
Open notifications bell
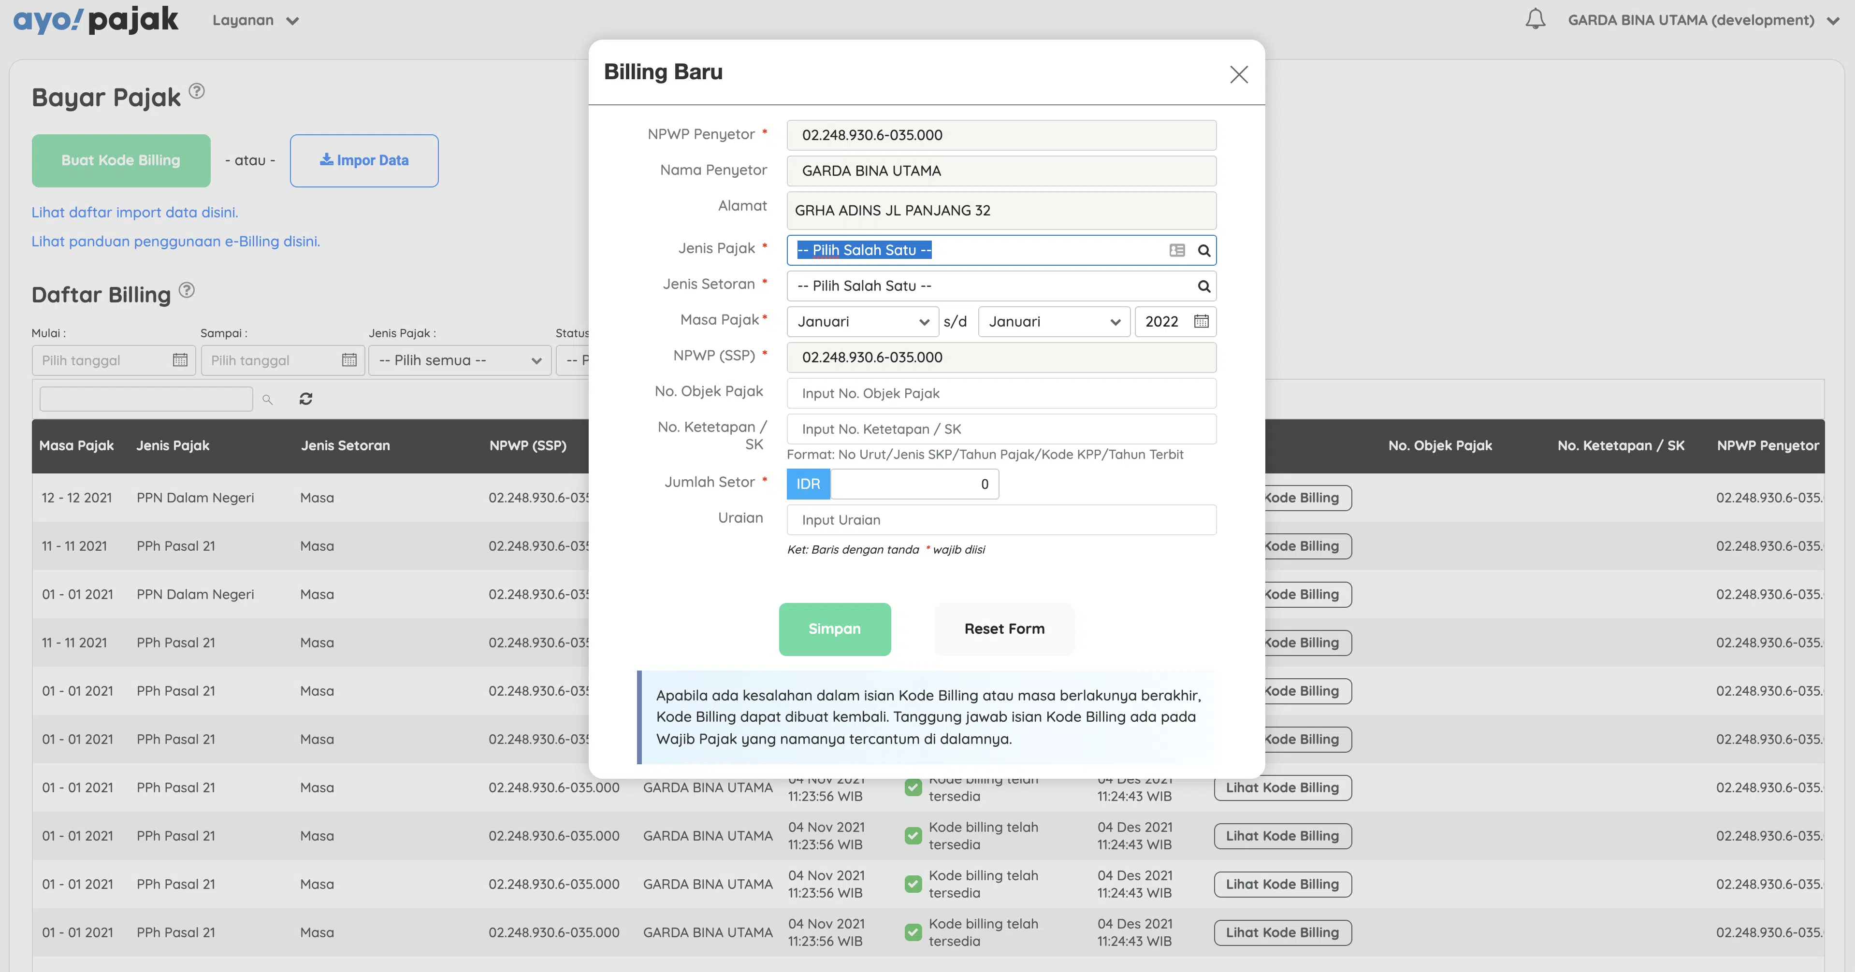[1535, 19]
